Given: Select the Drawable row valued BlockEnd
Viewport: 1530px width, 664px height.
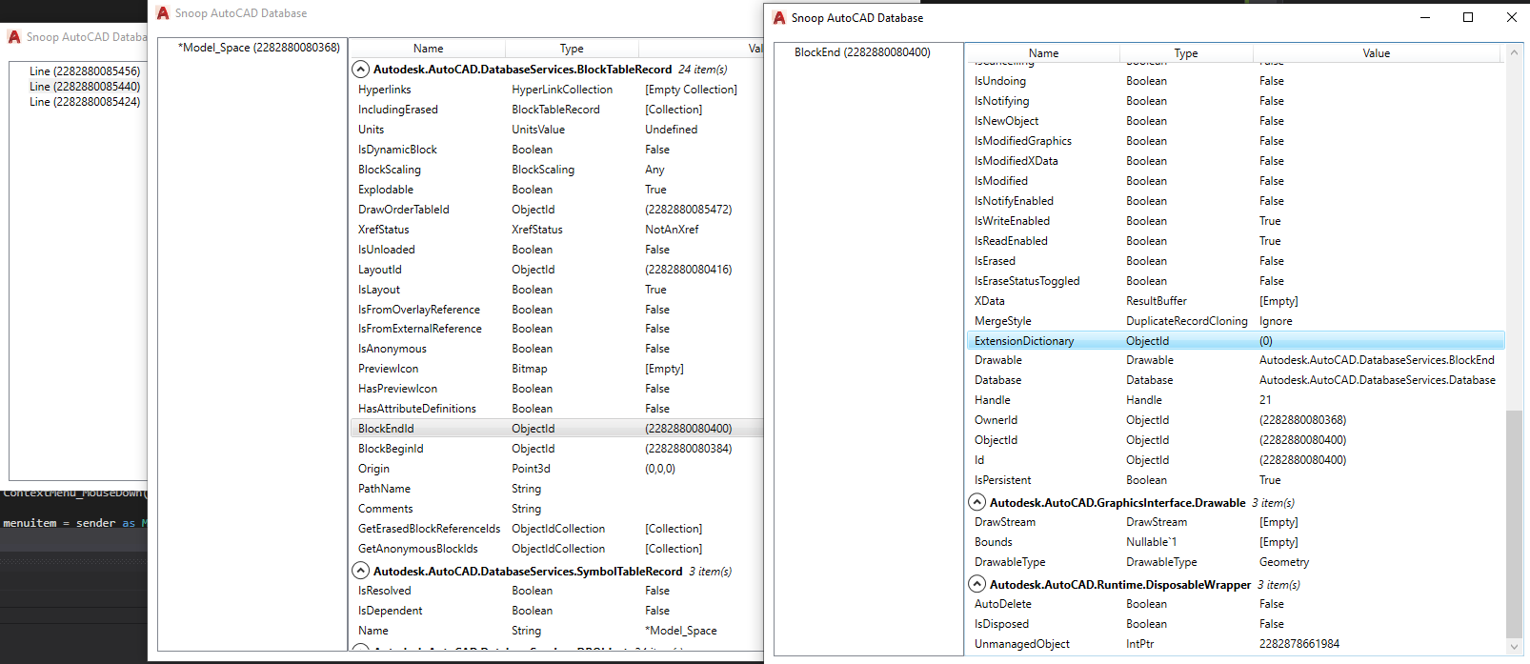Looking at the screenshot, I should (x=1236, y=360).
